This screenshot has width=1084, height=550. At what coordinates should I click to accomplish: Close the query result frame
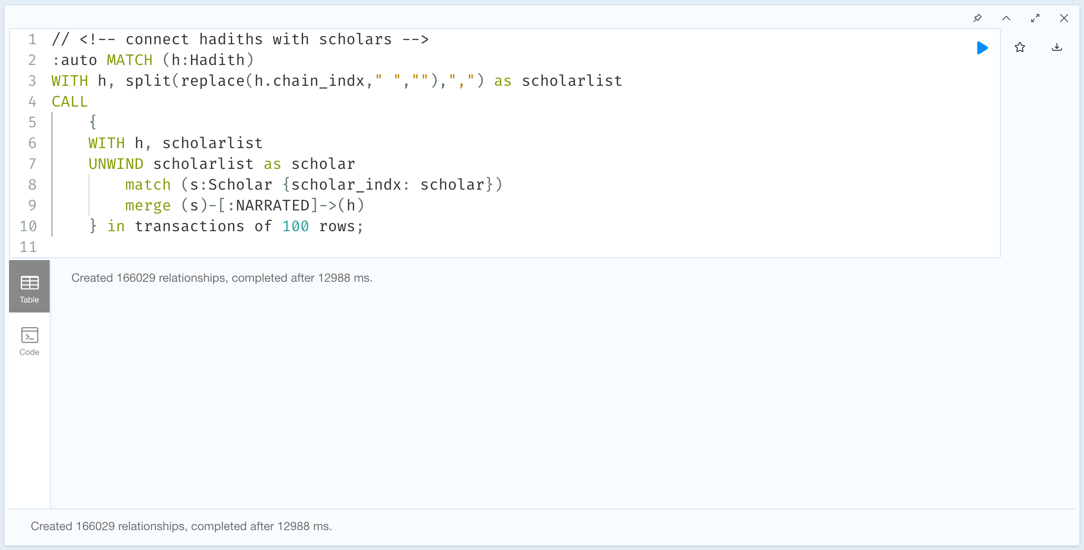pyautogui.click(x=1064, y=18)
